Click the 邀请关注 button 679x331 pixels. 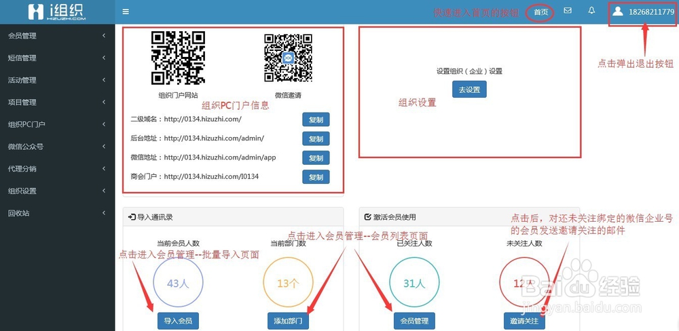click(x=524, y=321)
